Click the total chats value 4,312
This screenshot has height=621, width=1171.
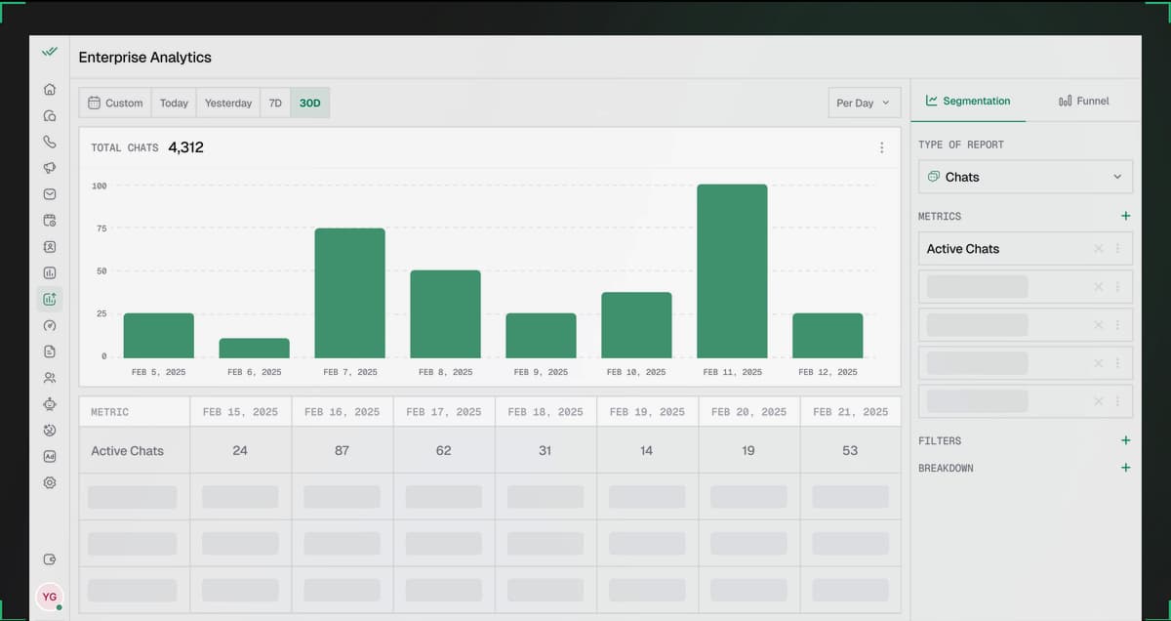click(185, 147)
